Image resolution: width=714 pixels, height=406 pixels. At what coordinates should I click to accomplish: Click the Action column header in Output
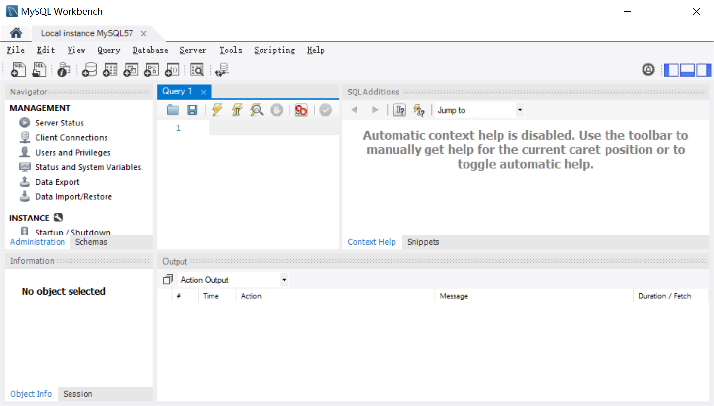(335, 296)
